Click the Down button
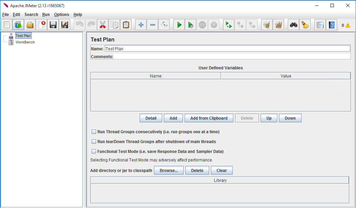Image resolution: width=356 pixels, height=208 pixels. click(x=290, y=118)
